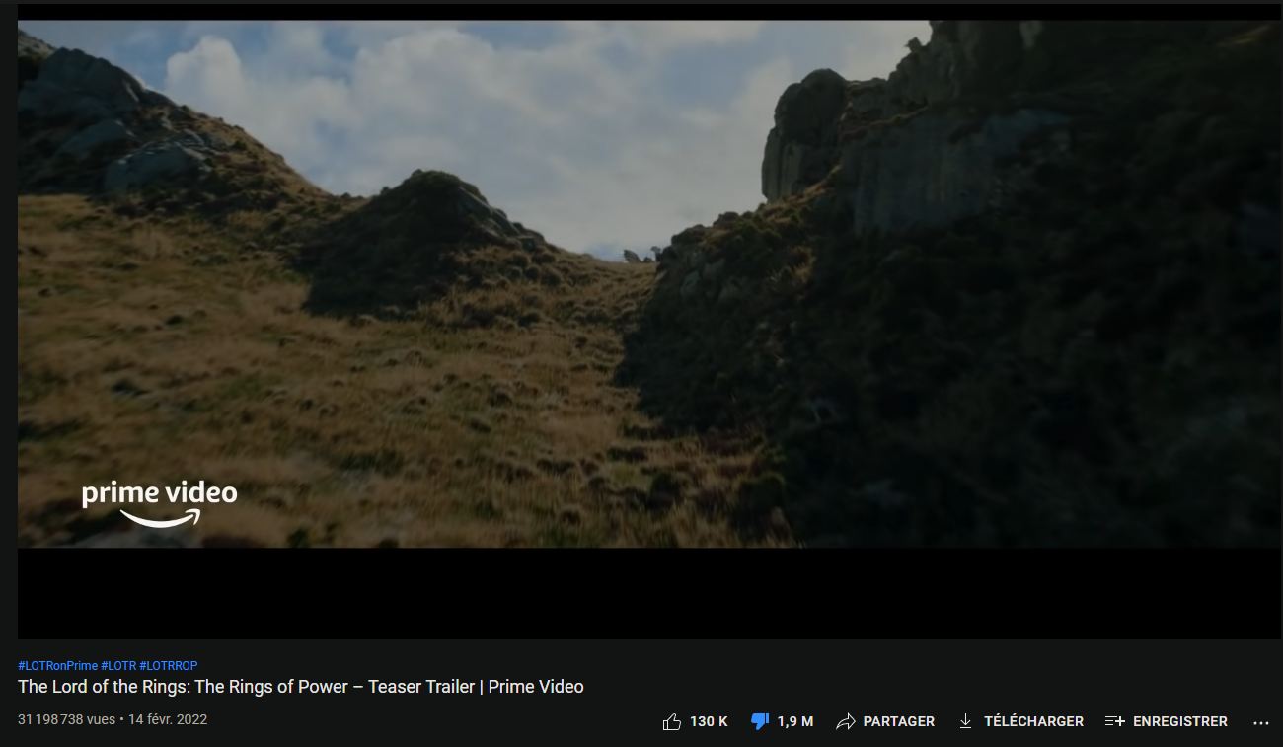Screen dimensions: 1283x747
Task: Like the video with thumbs-up icon
Action: pos(672,721)
